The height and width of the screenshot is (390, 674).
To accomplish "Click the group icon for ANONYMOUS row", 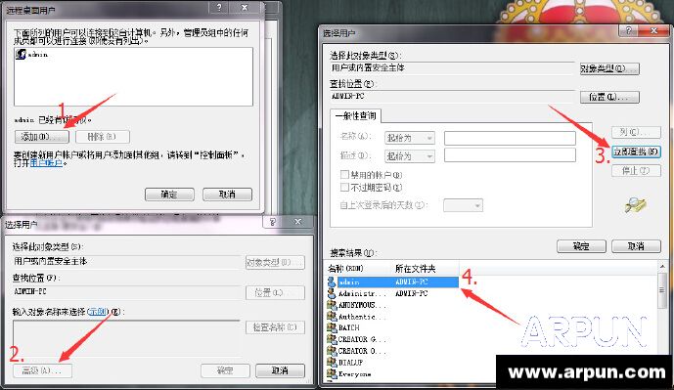I will [332, 305].
